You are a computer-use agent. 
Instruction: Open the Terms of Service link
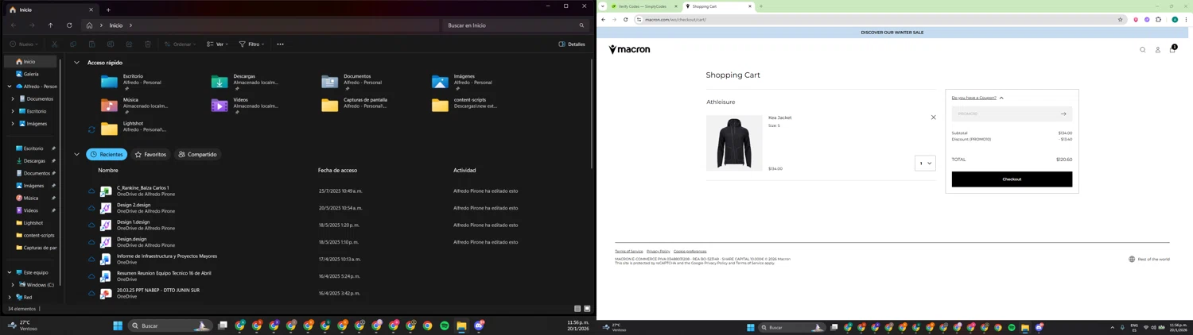click(x=628, y=252)
